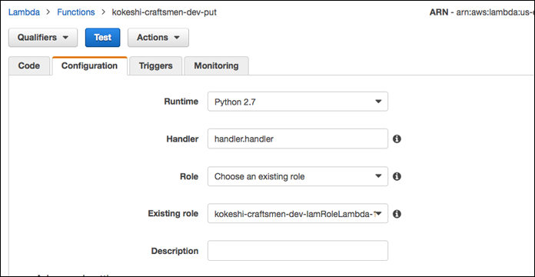Click the info icon next to Handler field
This screenshot has width=535, height=277.
pos(397,138)
